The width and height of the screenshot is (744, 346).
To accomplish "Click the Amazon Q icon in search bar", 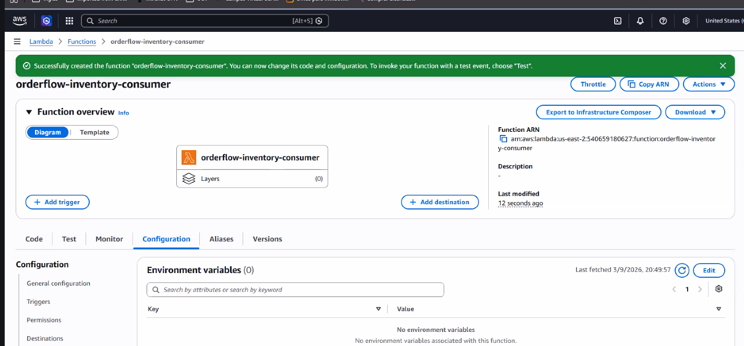I will pos(319,21).
